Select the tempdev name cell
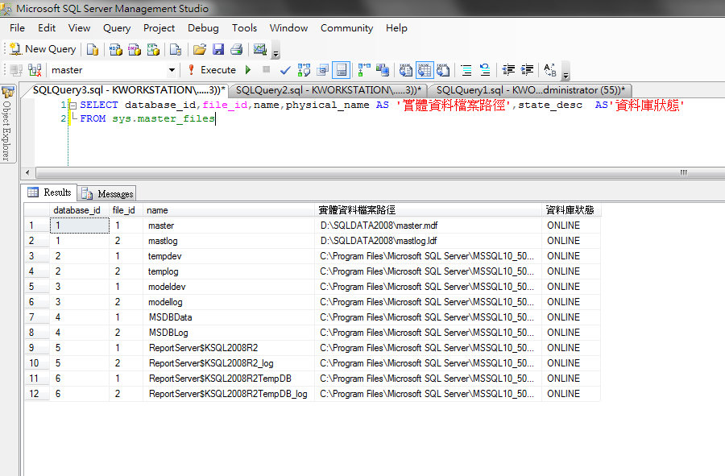Image resolution: width=725 pixels, height=476 pixels. pos(229,256)
